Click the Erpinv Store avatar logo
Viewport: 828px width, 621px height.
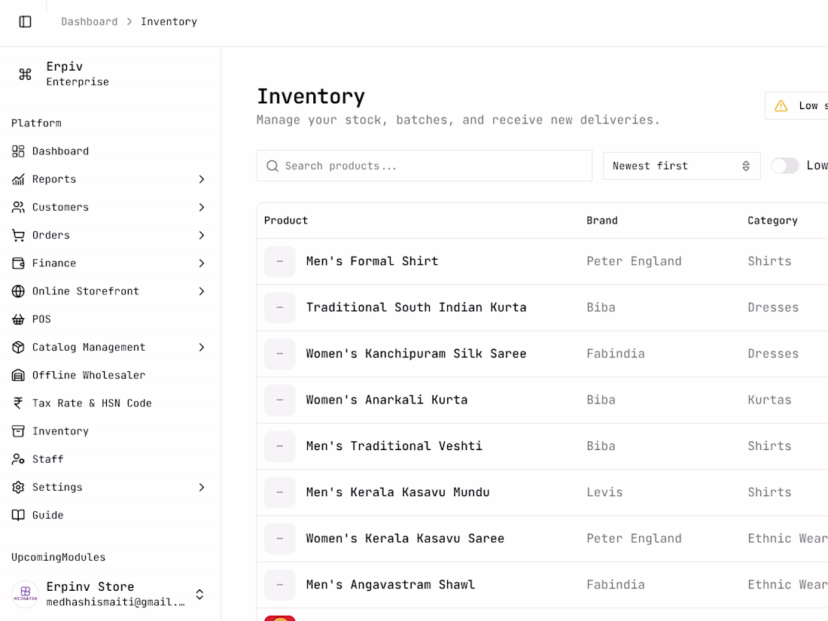tap(26, 594)
